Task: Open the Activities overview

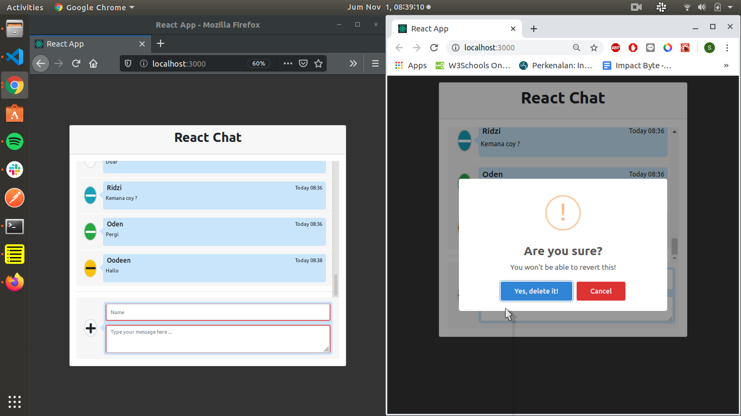Action: 25,8
